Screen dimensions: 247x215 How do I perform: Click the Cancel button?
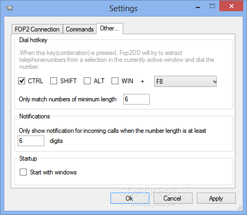point(173,198)
